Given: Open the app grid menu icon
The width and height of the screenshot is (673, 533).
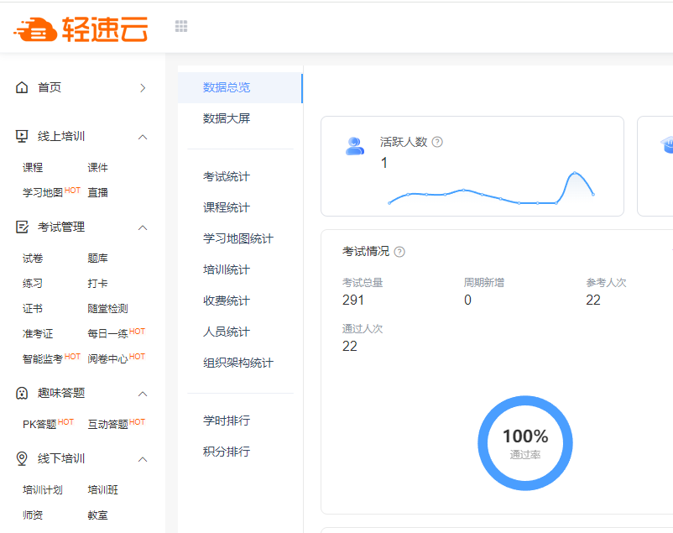Looking at the screenshot, I should click(x=181, y=26).
